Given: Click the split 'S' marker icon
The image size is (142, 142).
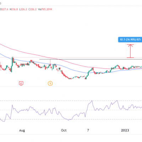Looking at the screenshot, I should 50,83.
